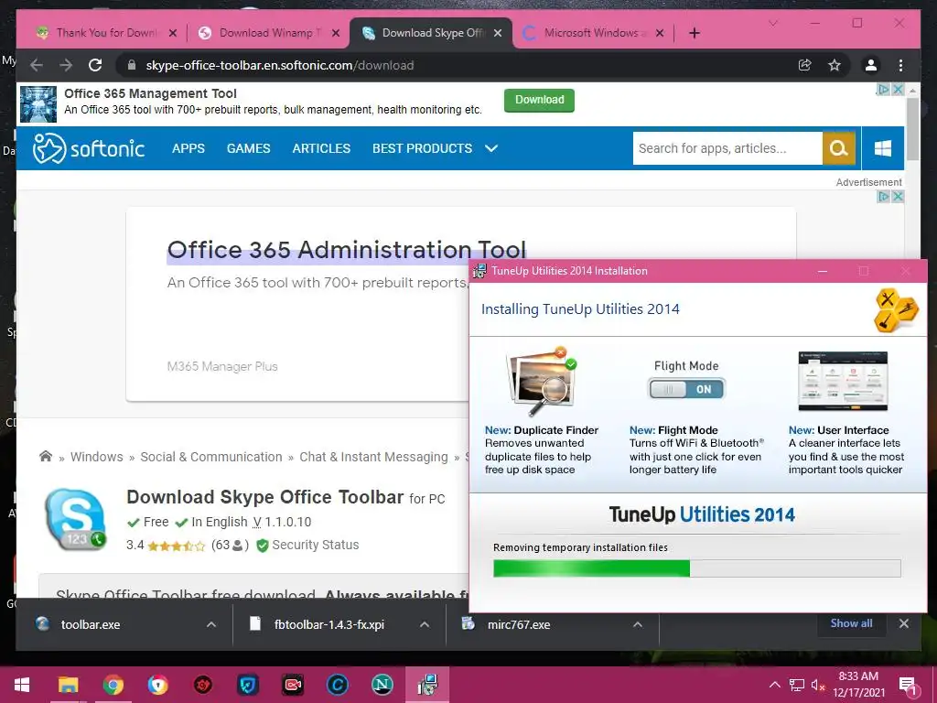Open the ARTICLES menu on Softonic
Image resolution: width=937 pixels, height=703 pixels.
point(321,148)
